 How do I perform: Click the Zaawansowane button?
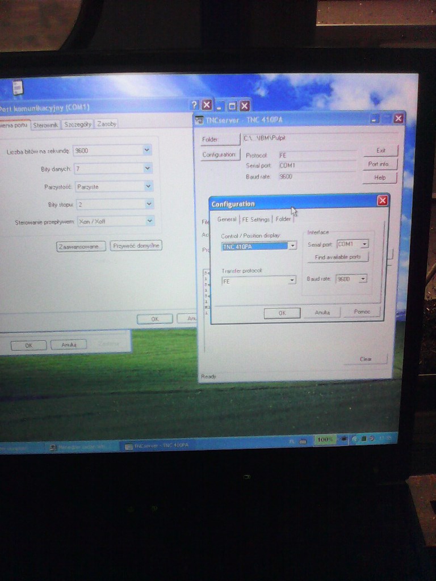pos(81,246)
